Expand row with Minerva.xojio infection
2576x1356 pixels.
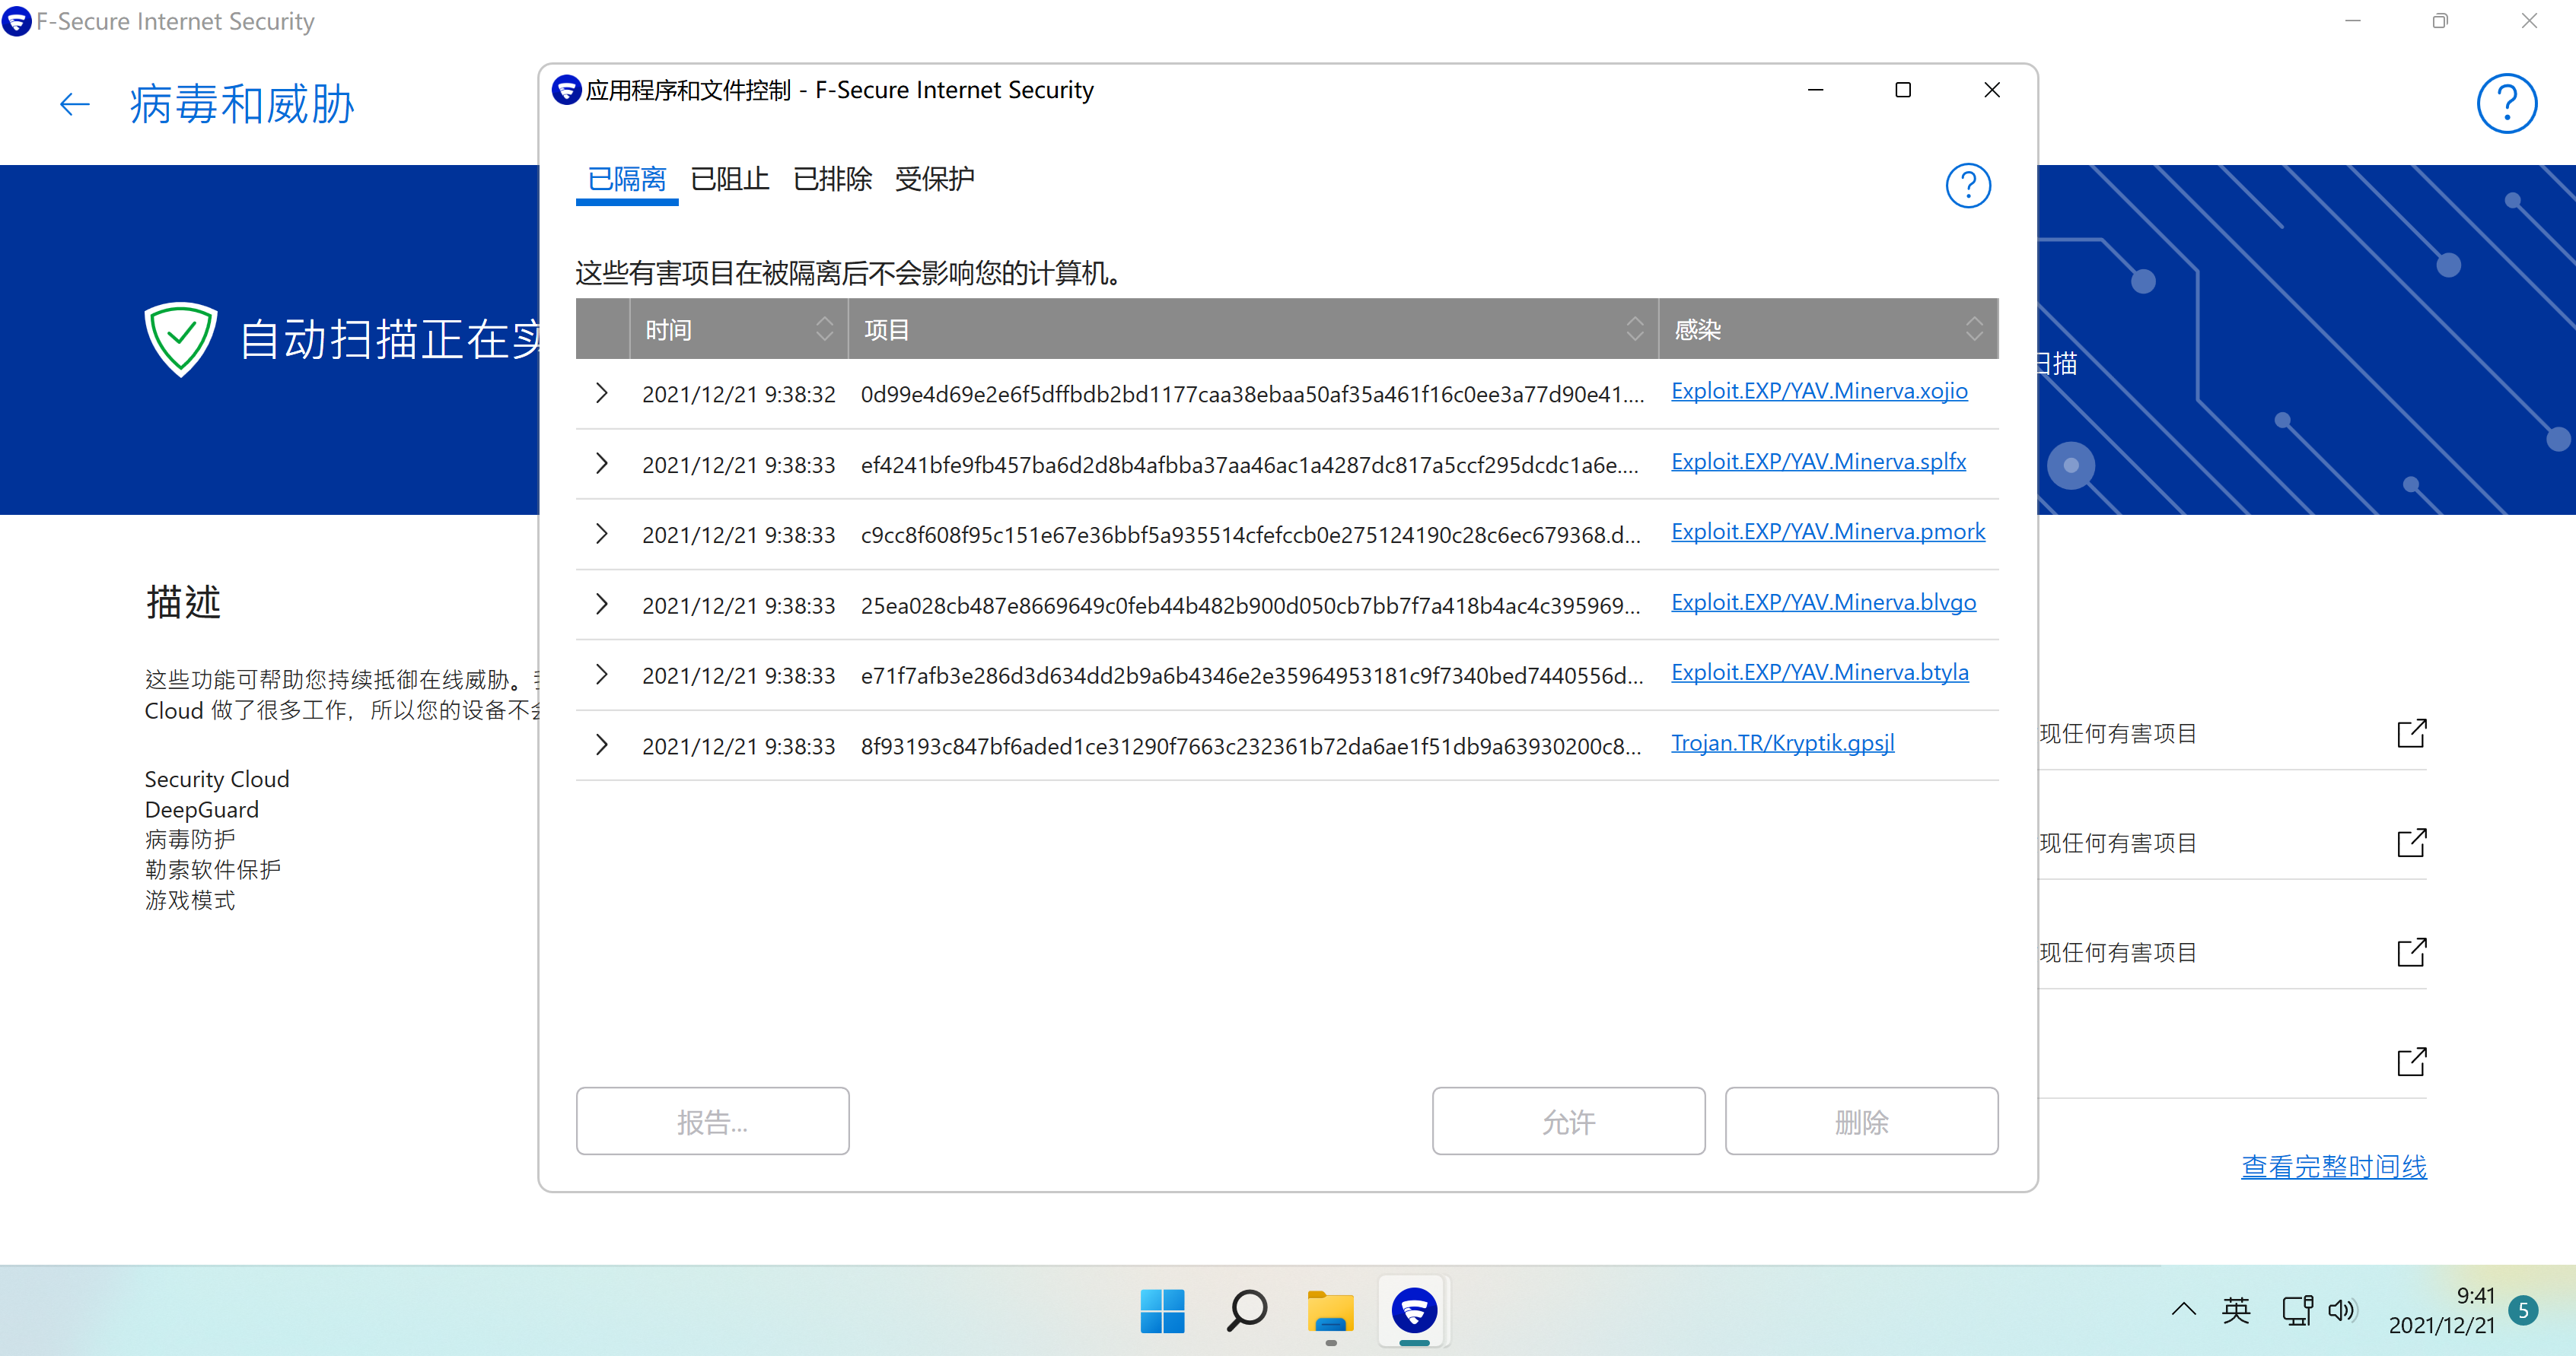pos(601,394)
